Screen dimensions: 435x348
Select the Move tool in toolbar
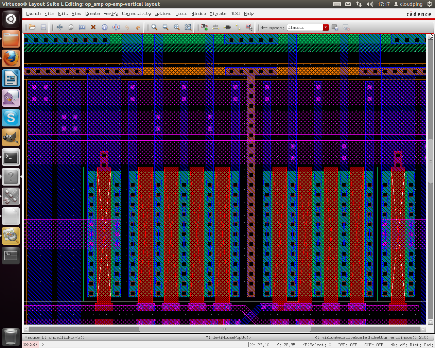coord(60,27)
